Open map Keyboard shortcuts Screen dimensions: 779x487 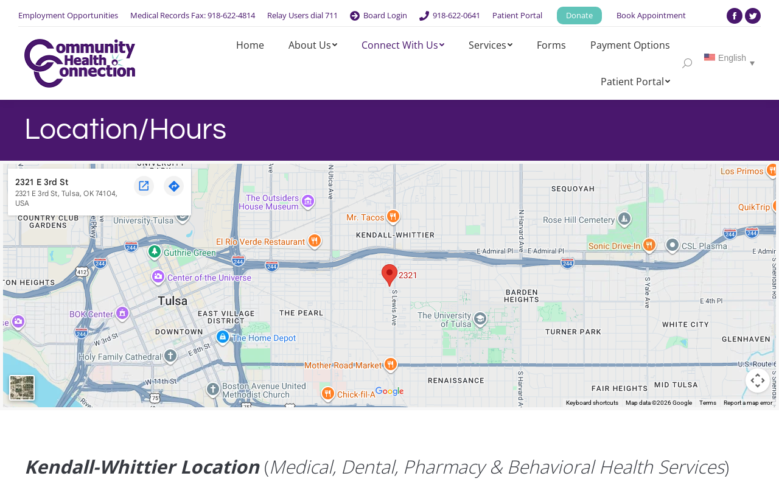tap(592, 403)
